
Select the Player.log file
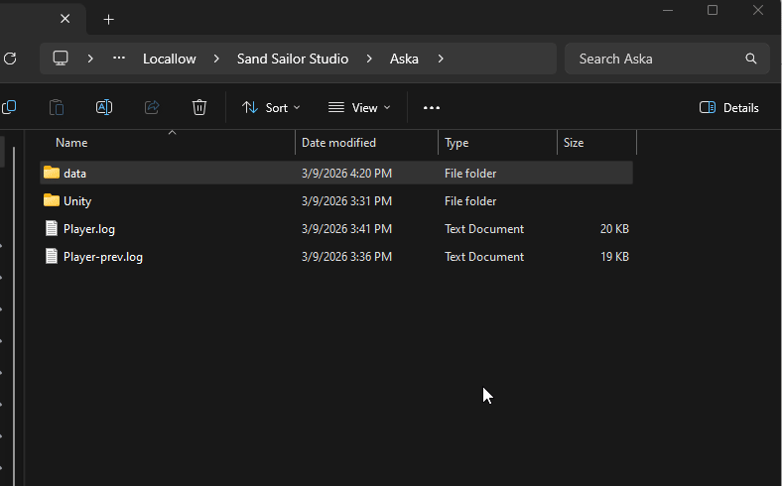pyautogui.click(x=89, y=229)
